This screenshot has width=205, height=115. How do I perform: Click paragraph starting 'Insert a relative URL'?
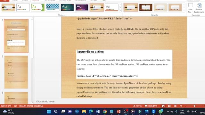[123, 33]
